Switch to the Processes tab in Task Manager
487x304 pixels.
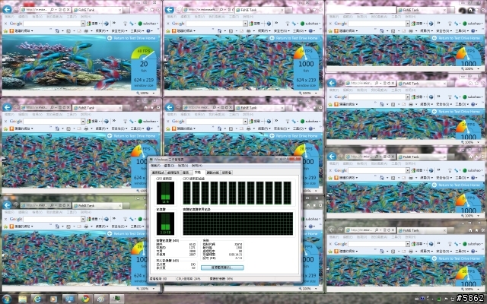pos(173,173)
